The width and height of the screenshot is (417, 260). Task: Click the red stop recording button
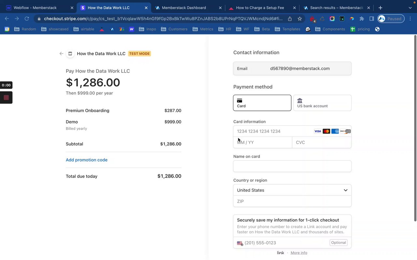coord(6,97)
